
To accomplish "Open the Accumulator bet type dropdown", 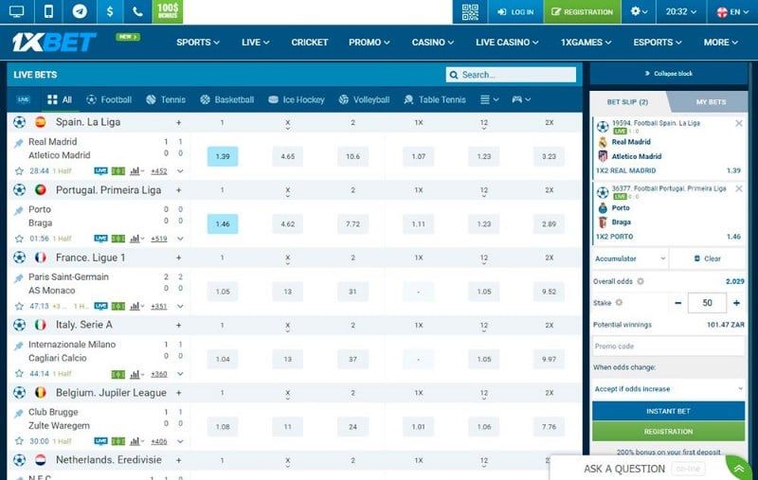I will pos(630,258).
